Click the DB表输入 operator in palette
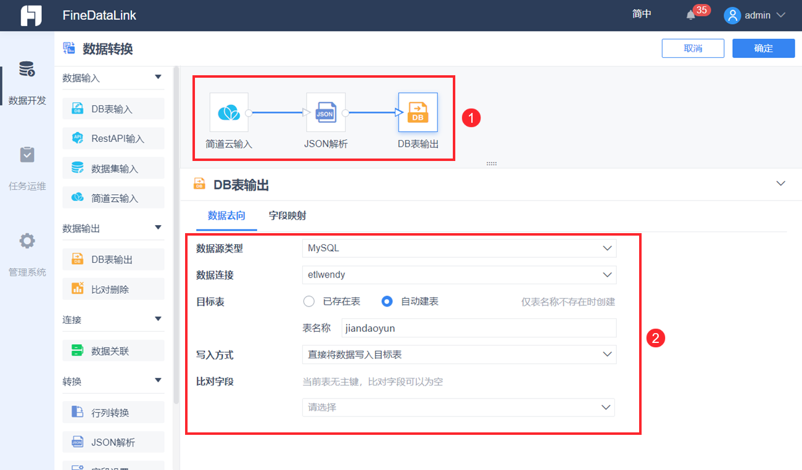This screenshot has width=802, height=470. pos(114,109)
